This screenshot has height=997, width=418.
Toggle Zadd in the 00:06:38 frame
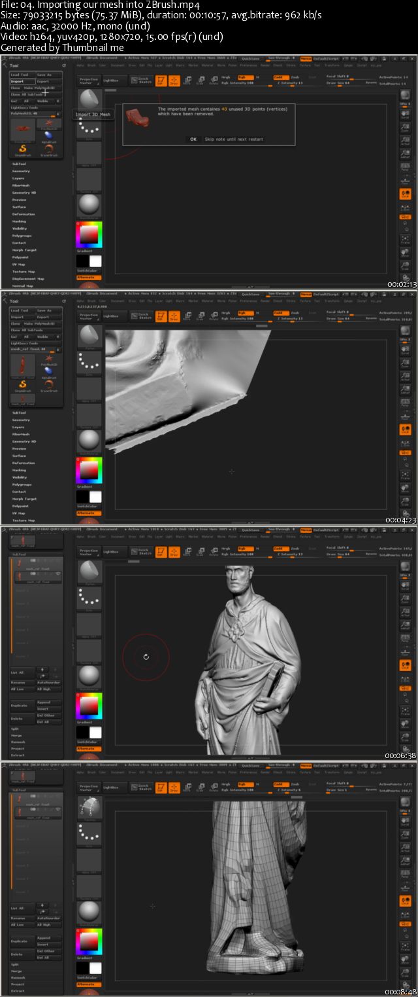[281, 548]
